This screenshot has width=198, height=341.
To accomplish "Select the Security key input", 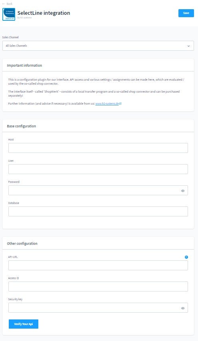I will [98, 308].
